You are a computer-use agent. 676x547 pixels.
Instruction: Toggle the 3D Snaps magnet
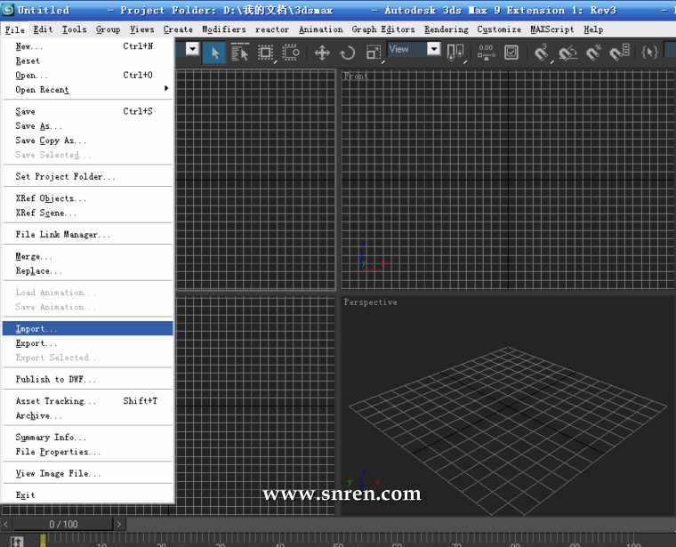point(542,52)
